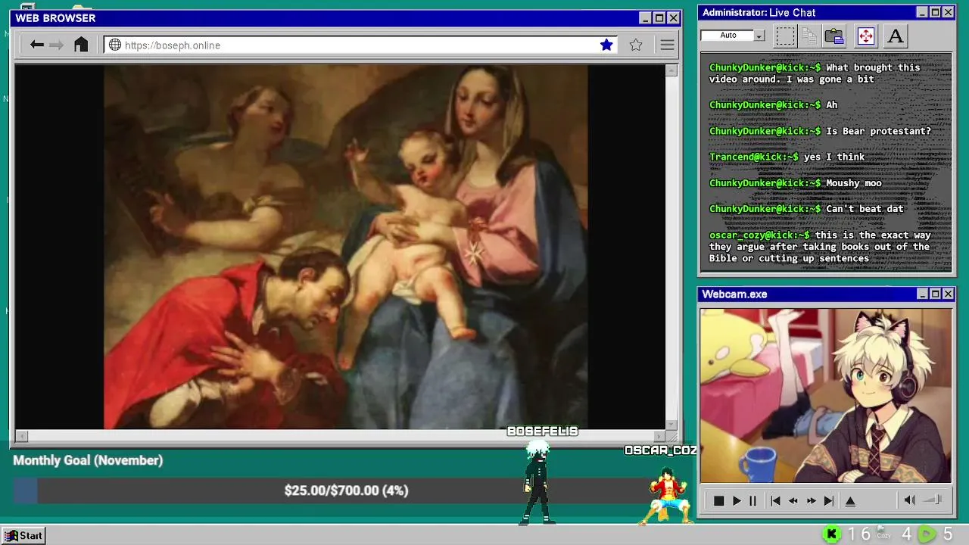Click the browser scroll down arrow
The width and height of the screenshot is (969, 545).
click(x=671, y=425)
